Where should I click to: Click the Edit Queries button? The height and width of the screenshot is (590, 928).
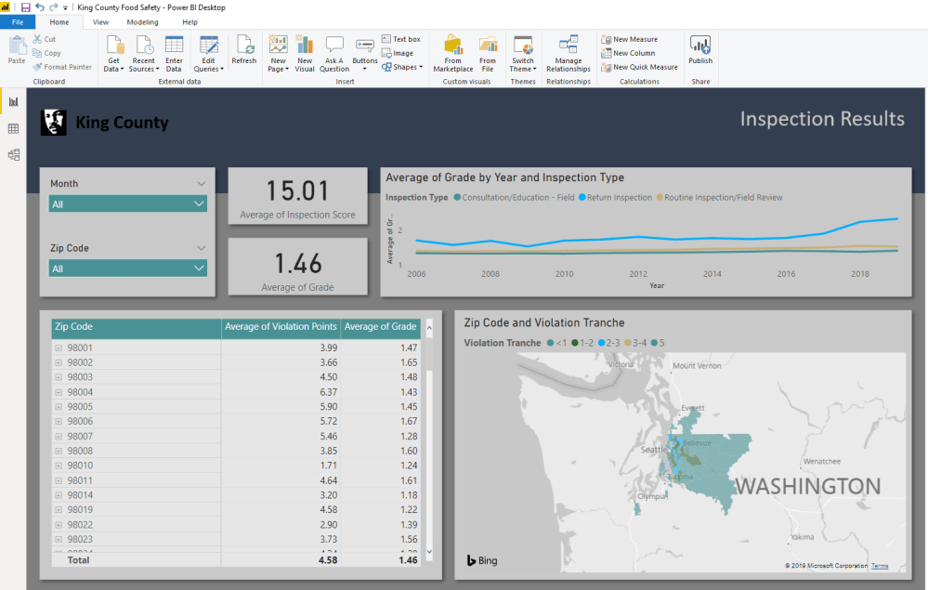coord(208,51)
